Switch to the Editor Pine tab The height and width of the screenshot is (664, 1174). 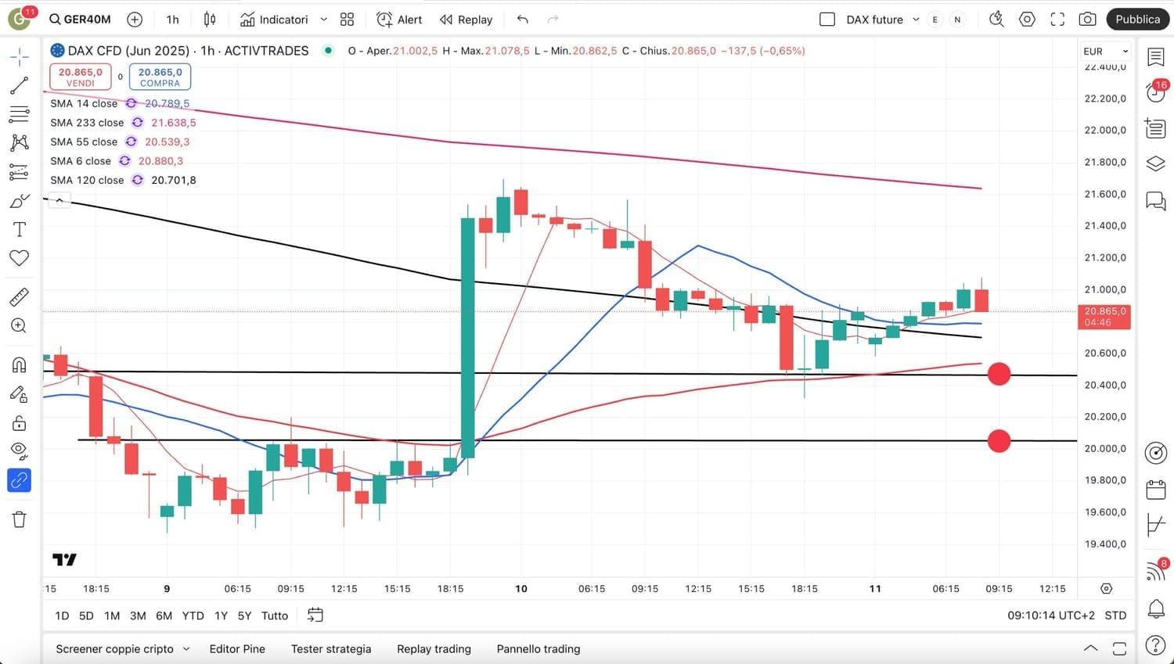[x=237, y=649]
